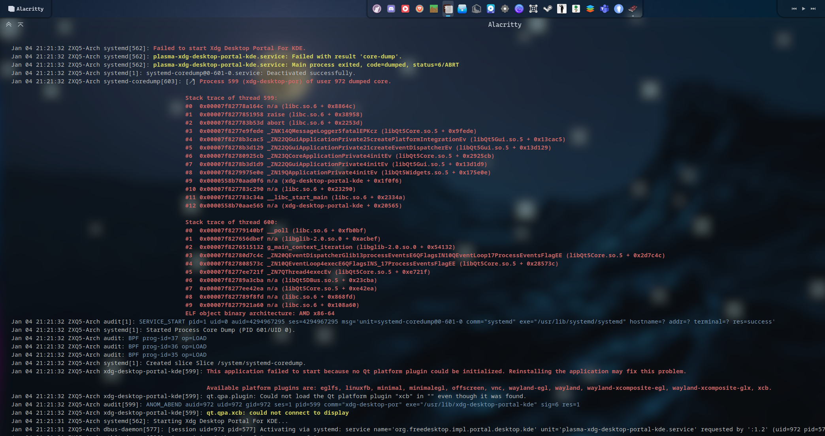Click the red play-logo media app icon
825x436 pixels.
pyautogui.click(x=406, y=9)
